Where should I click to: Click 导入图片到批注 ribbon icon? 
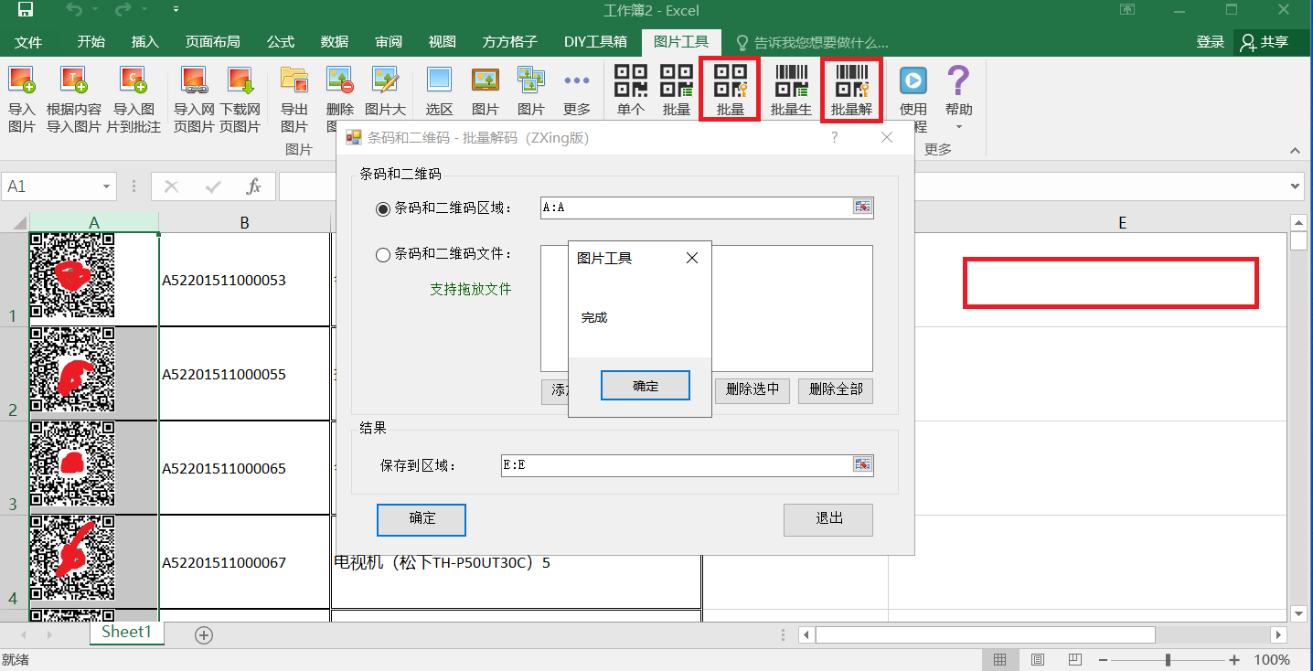point(133,80)
